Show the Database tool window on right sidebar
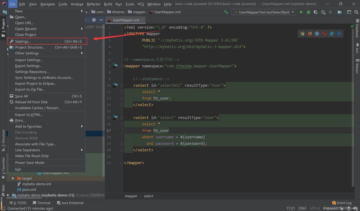 point(357,29)
